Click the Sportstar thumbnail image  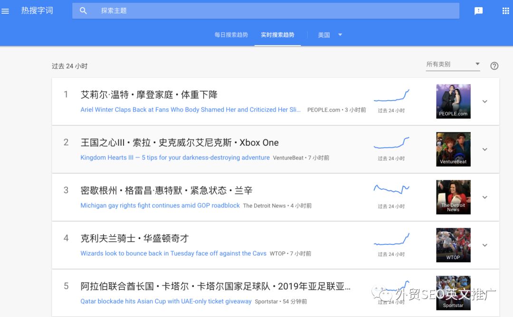(453, 293)
